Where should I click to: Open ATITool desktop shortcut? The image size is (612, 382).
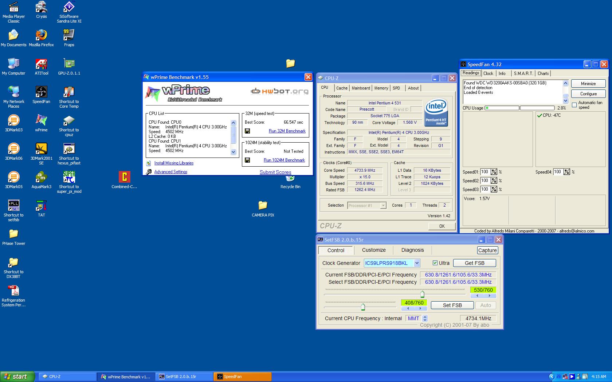point(41,67)
